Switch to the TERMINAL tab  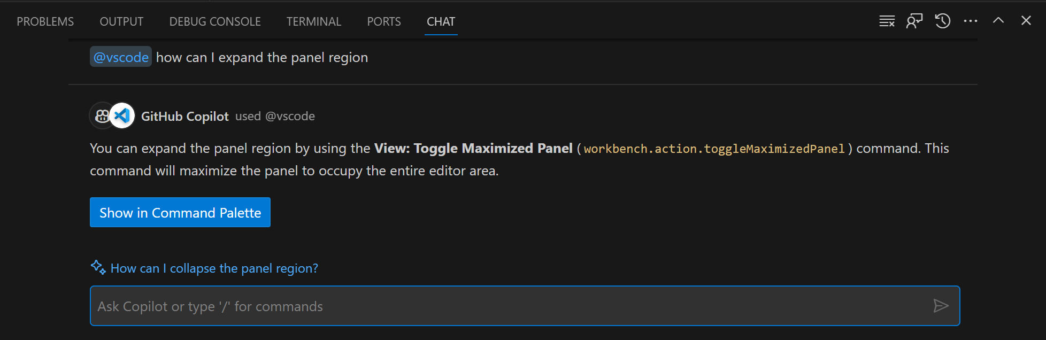coord(313,21)
